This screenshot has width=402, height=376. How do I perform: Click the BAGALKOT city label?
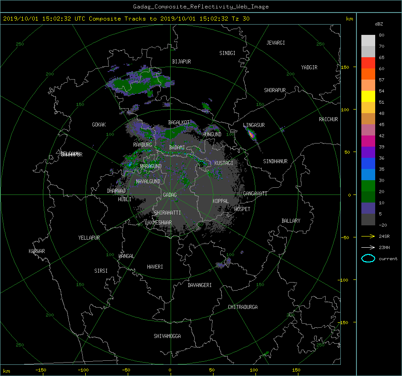[179, 123]
